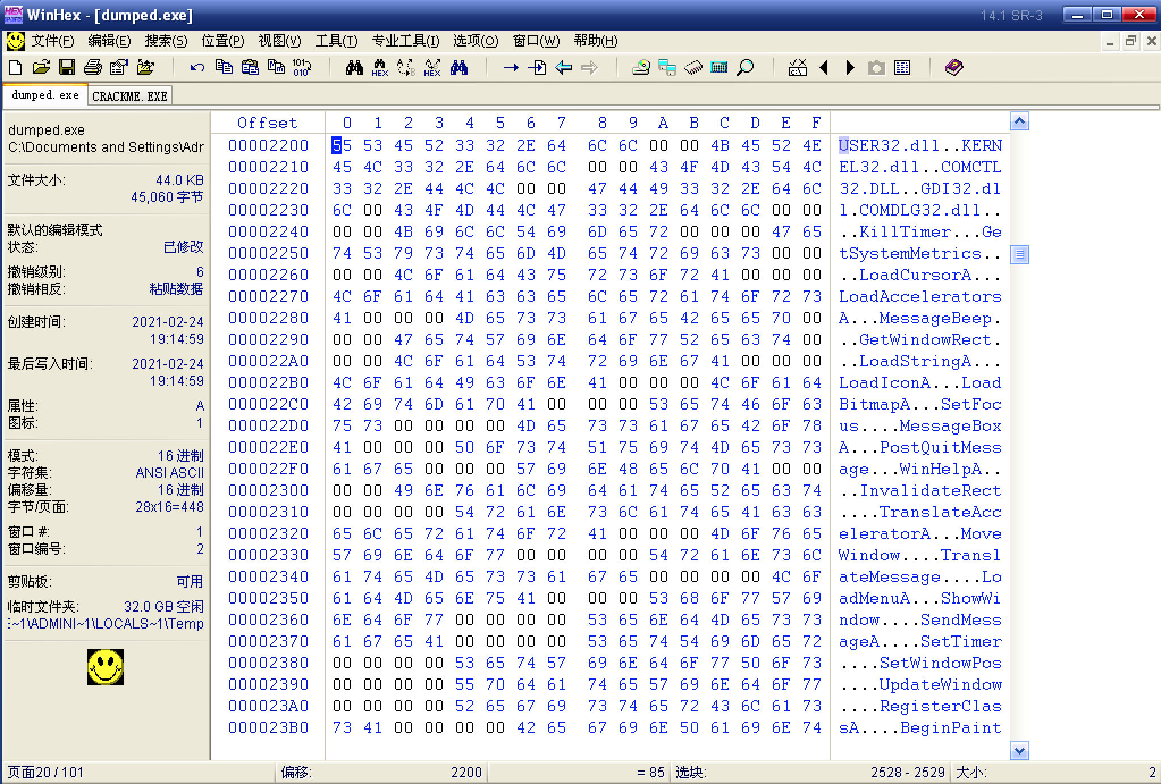Select the dumped.exe tab

pos(45,95)
